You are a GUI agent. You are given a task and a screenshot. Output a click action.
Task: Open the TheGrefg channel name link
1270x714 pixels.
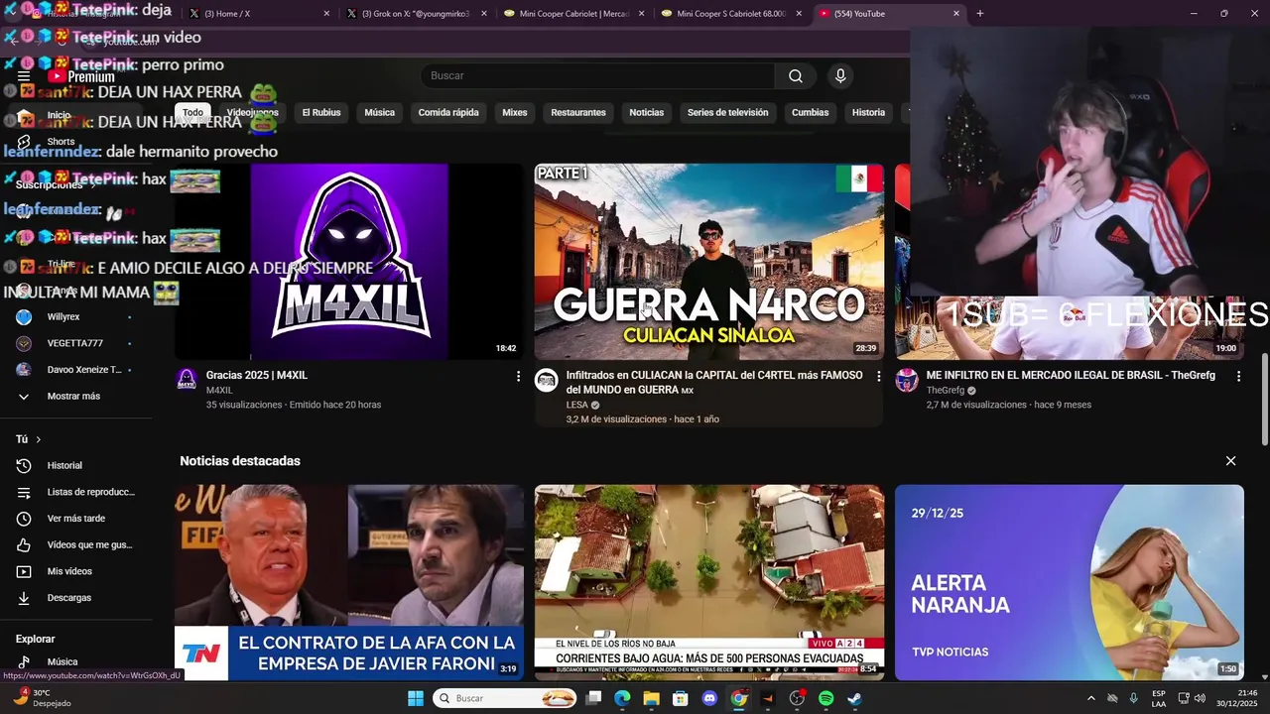click(x=945, y=391)
